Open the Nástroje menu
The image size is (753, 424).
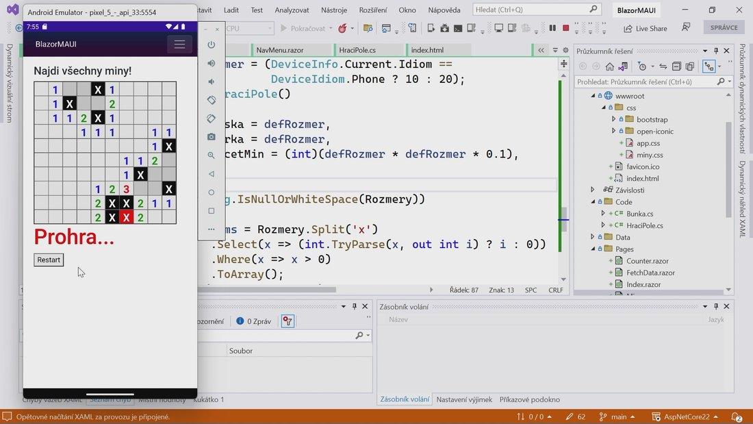[x=334, y=10]
